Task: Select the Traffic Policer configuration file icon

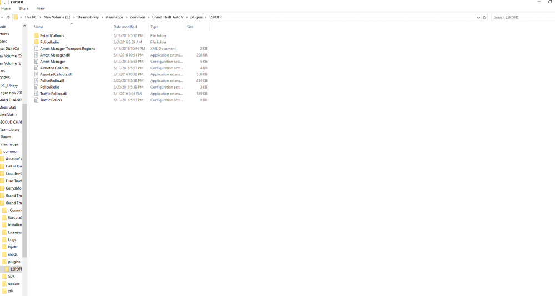Action: point(36,100)
